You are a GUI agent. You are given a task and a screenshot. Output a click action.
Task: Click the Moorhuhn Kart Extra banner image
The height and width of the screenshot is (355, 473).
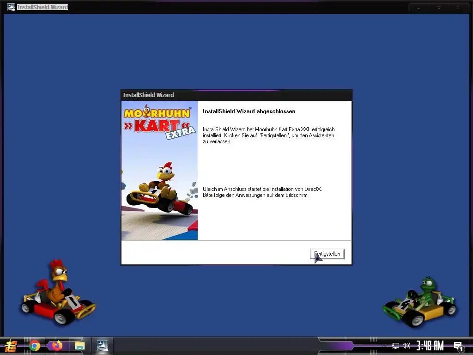click(159, 170)
